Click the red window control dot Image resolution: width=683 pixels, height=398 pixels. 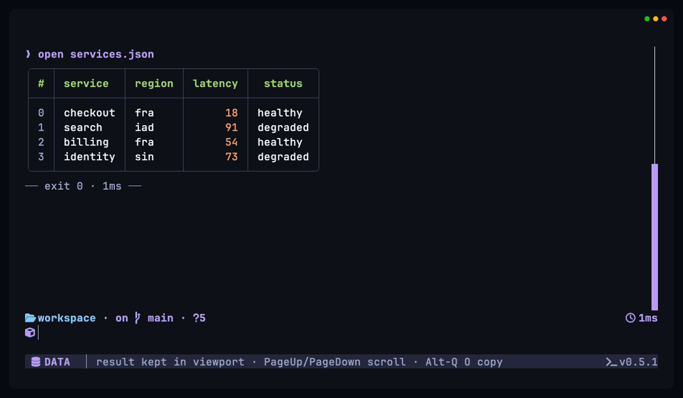tap(664, 19)
